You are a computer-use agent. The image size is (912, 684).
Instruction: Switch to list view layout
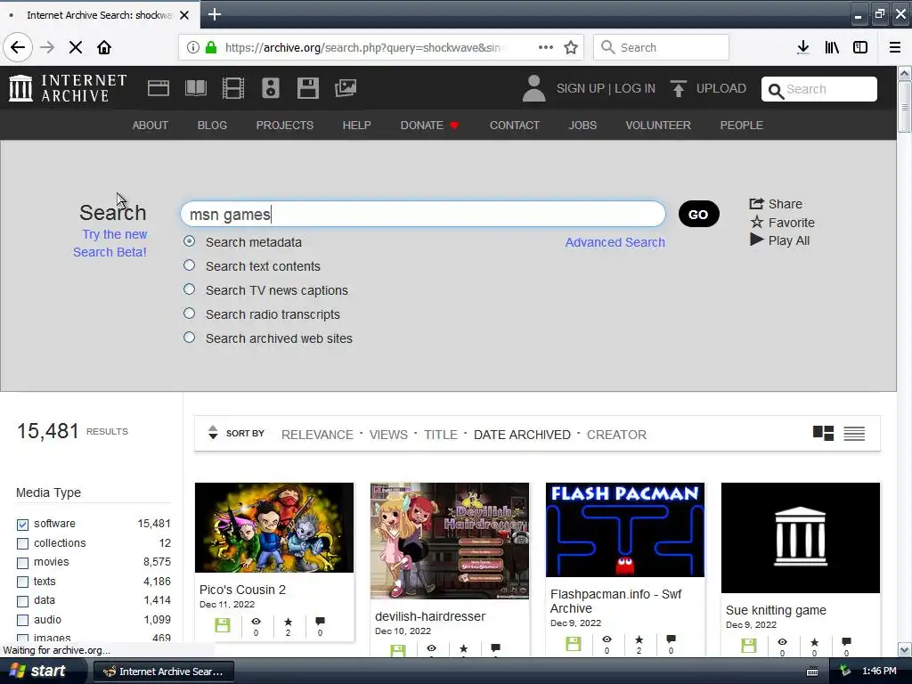pos(854,434)
